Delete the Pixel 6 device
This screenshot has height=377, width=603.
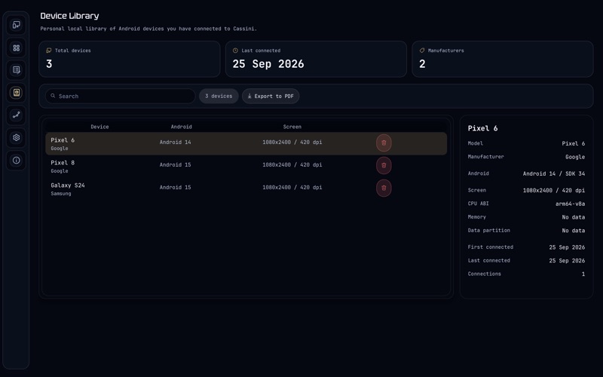384,143
